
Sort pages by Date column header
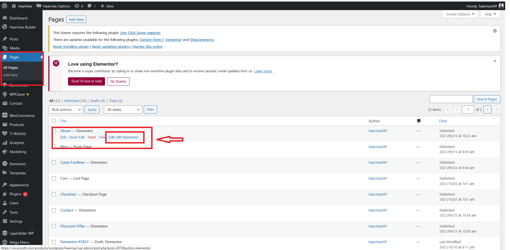tap(443, 121)
